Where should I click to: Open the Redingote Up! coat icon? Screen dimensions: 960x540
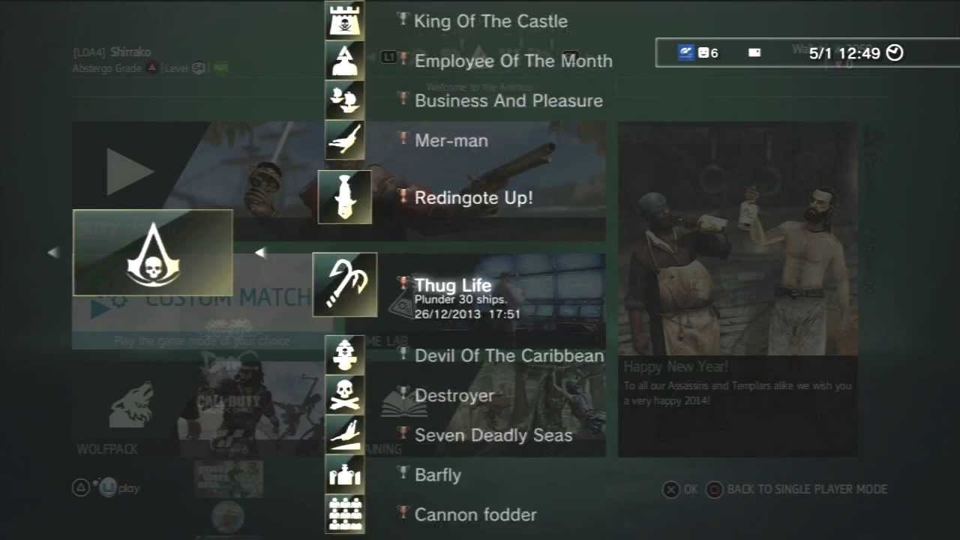(345, 197)
